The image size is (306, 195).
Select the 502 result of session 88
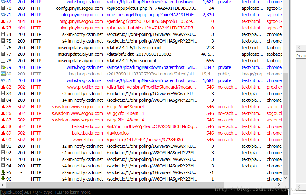pyautogui.click(x=21, y=126)
